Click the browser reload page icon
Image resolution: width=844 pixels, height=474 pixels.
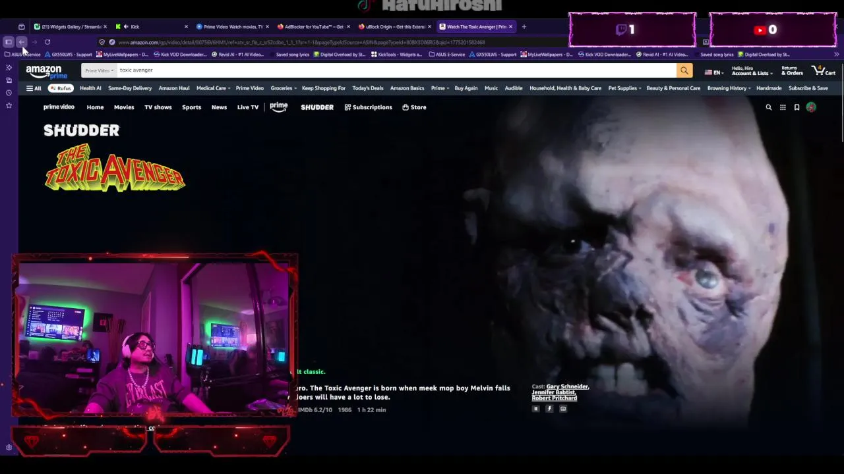pyautogui.click(x=47, y=42)
